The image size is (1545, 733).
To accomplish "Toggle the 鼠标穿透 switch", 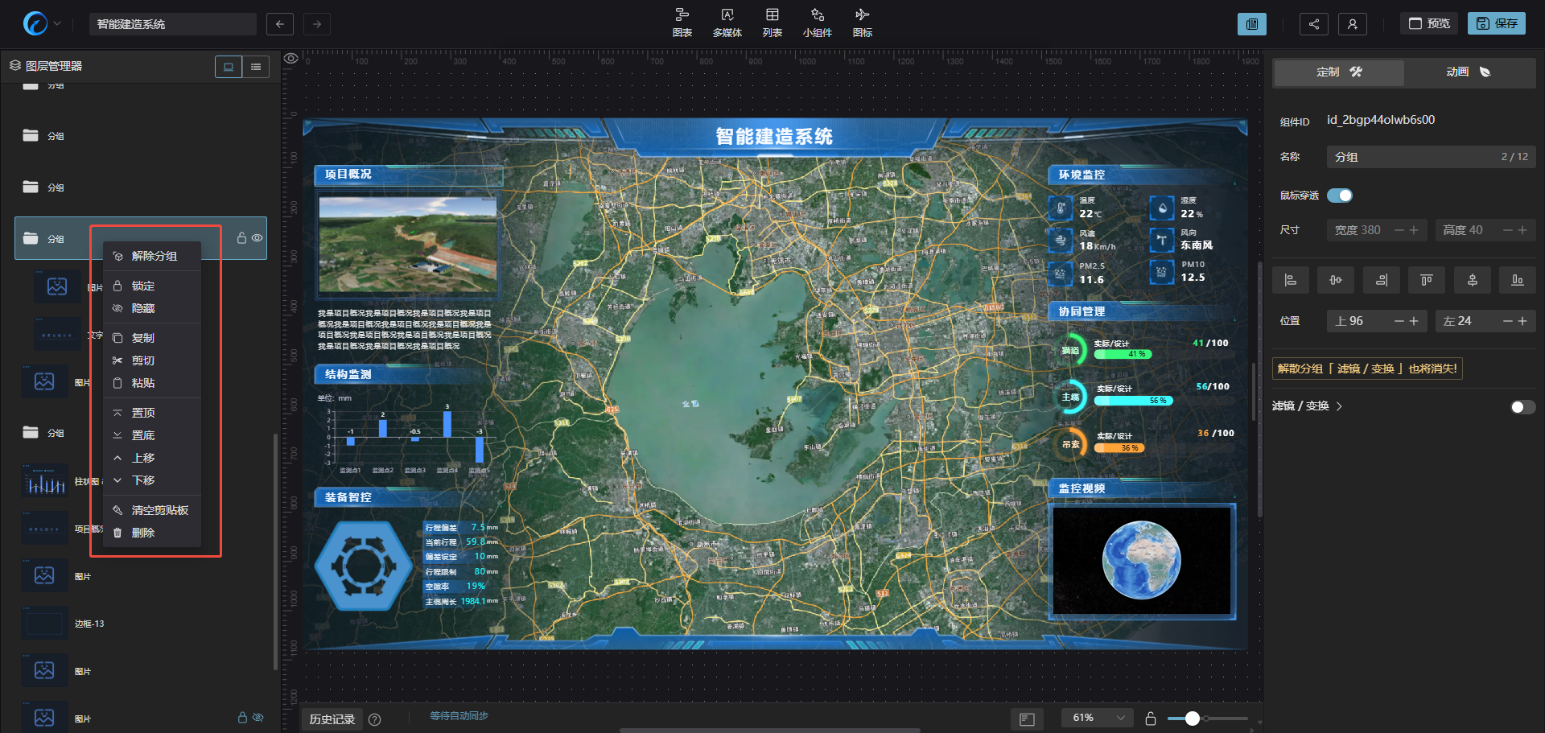I will [1340, 196].
